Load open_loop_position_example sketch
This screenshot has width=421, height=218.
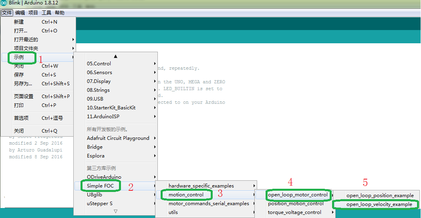point(377,196)
